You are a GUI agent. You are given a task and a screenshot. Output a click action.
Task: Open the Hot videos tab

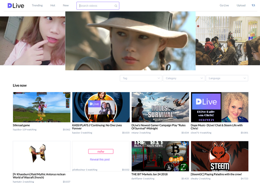[53, 5]
